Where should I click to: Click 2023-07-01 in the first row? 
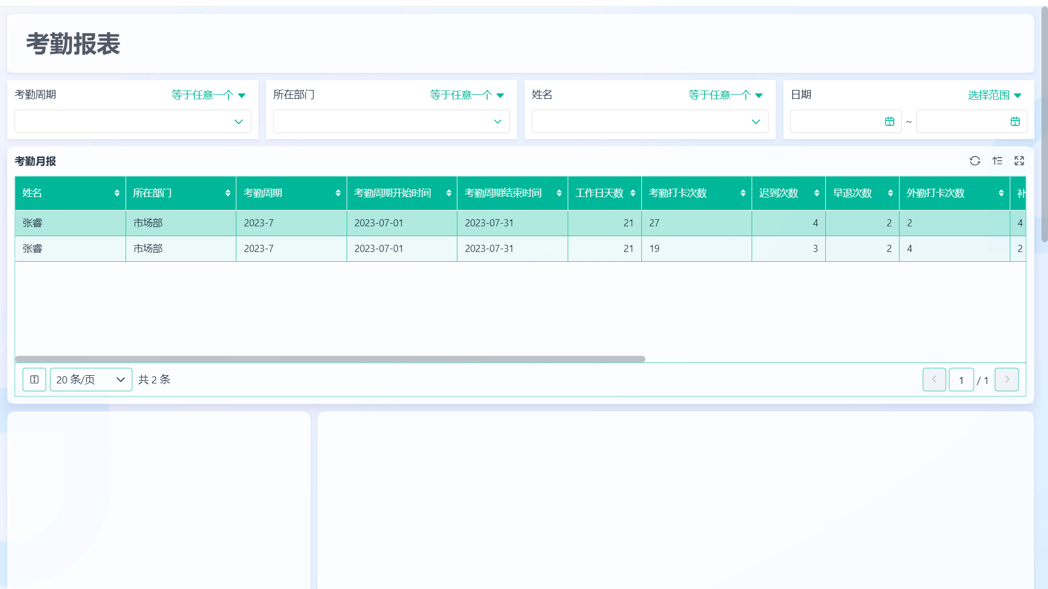[x=379, y=223]
